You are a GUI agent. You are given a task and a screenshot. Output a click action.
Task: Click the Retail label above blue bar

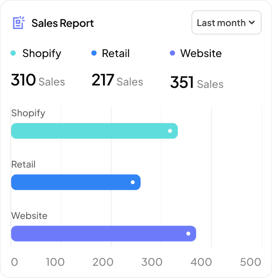pos(23,164)
